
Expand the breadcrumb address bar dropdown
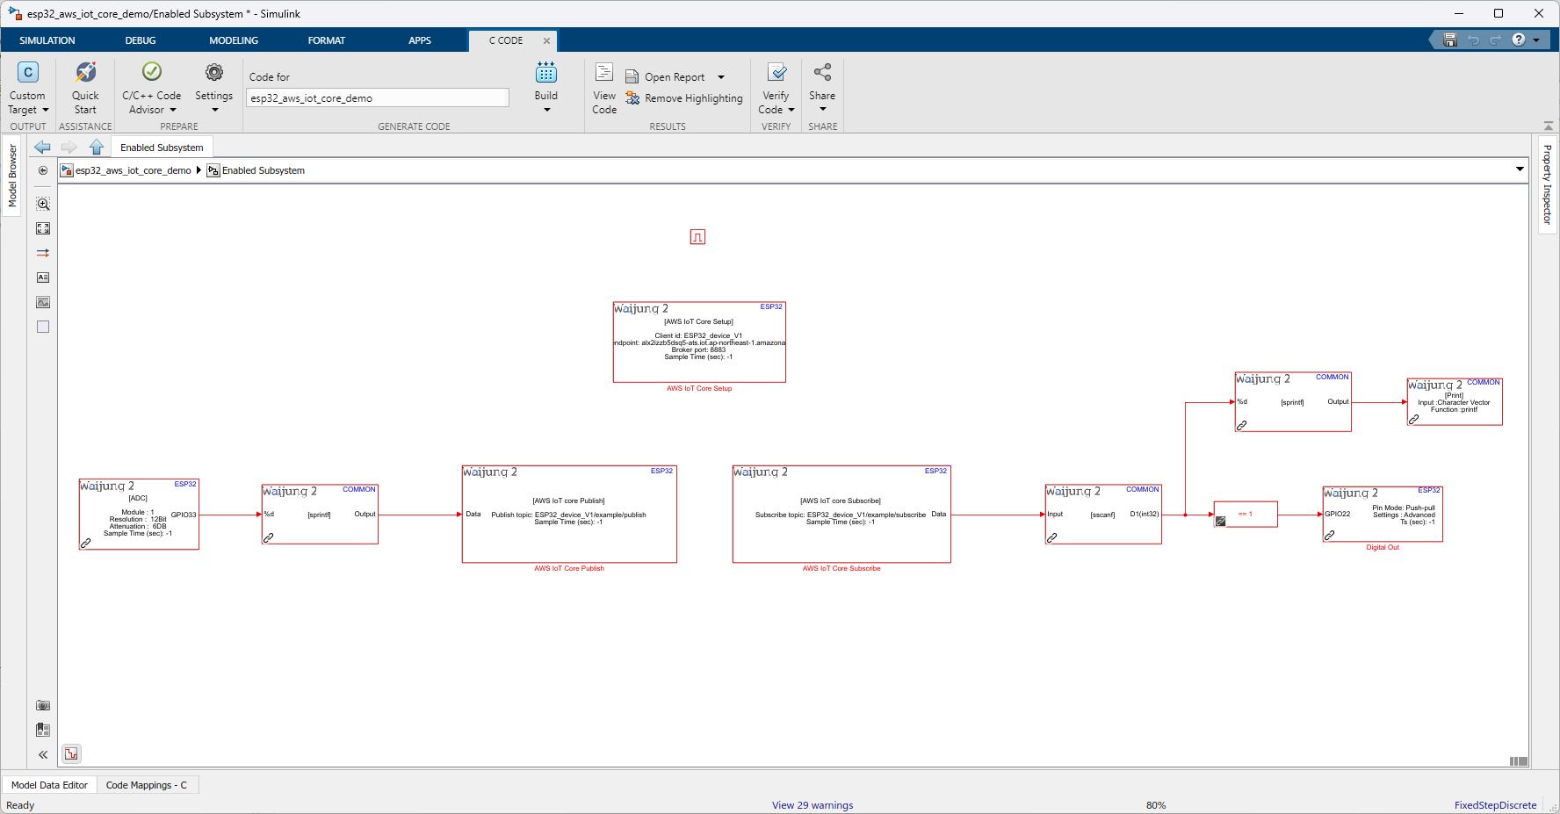point(1520,169)
